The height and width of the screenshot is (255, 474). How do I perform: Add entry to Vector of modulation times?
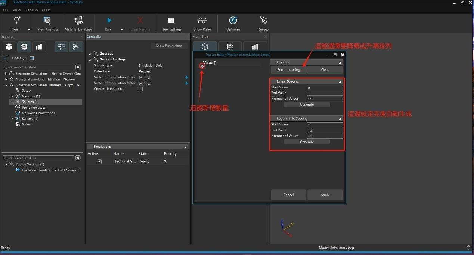[x=186, y=77]
